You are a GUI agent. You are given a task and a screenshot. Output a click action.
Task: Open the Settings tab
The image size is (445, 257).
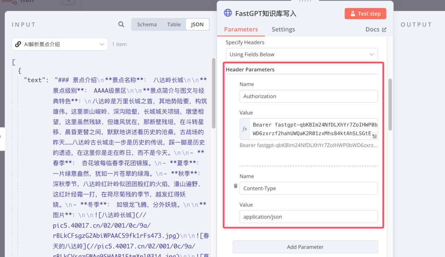(283, 29)
